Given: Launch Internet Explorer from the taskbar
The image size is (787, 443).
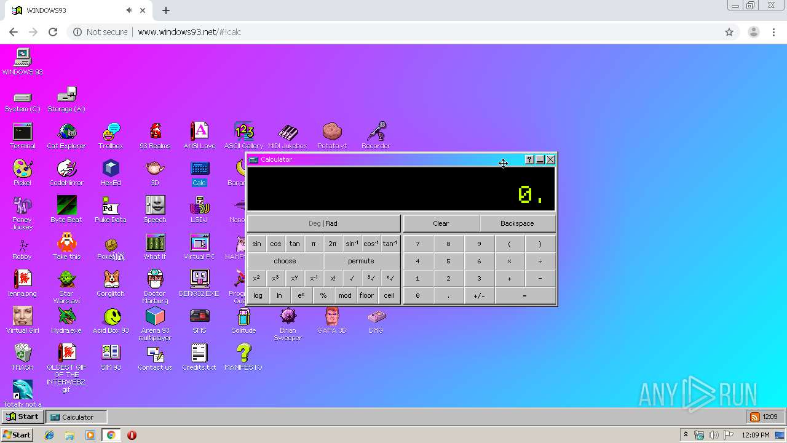Looking at the screenshot, I should (49, 435).
